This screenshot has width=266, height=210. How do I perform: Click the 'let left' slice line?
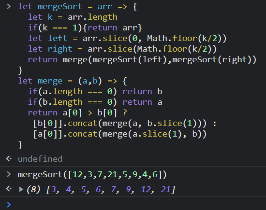pyautogui.click(x=127, y=38)
